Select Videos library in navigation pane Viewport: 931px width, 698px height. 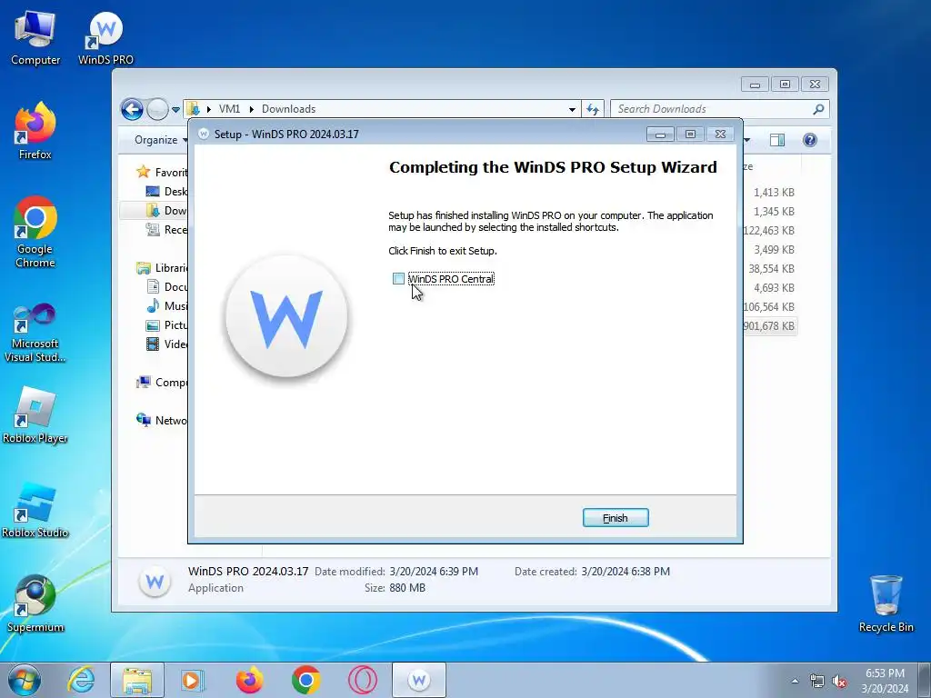click(166, 344)
